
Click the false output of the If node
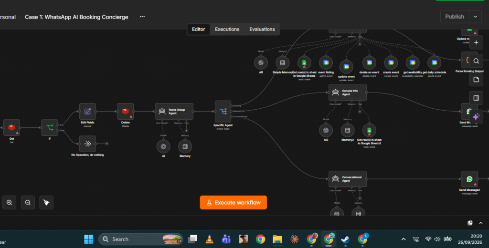click(58, 130)
